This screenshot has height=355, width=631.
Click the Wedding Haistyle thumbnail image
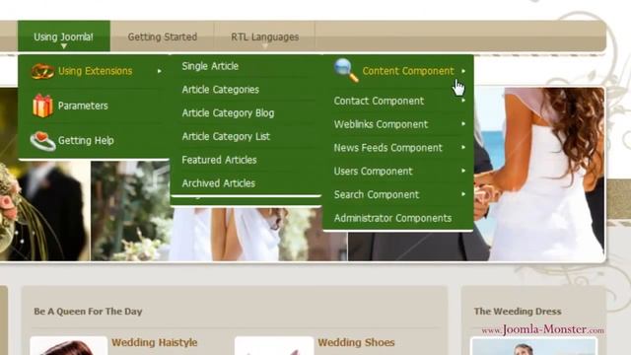68,346
